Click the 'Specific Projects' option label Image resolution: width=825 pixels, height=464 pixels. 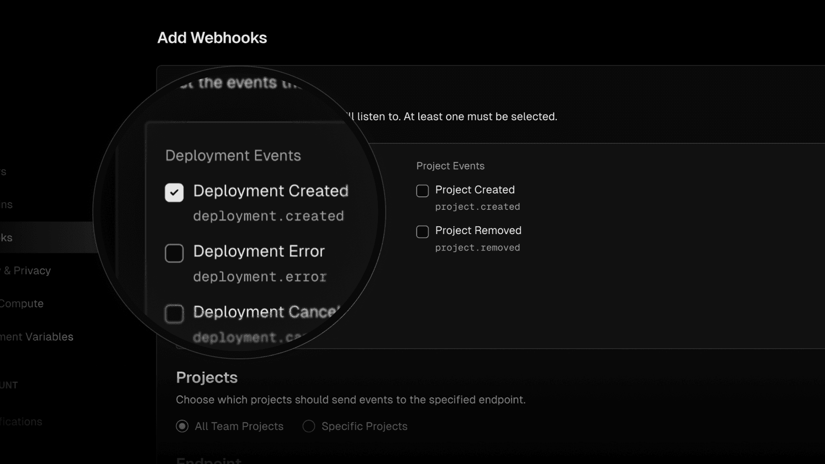pyautogui.click(x=365, y=426)
